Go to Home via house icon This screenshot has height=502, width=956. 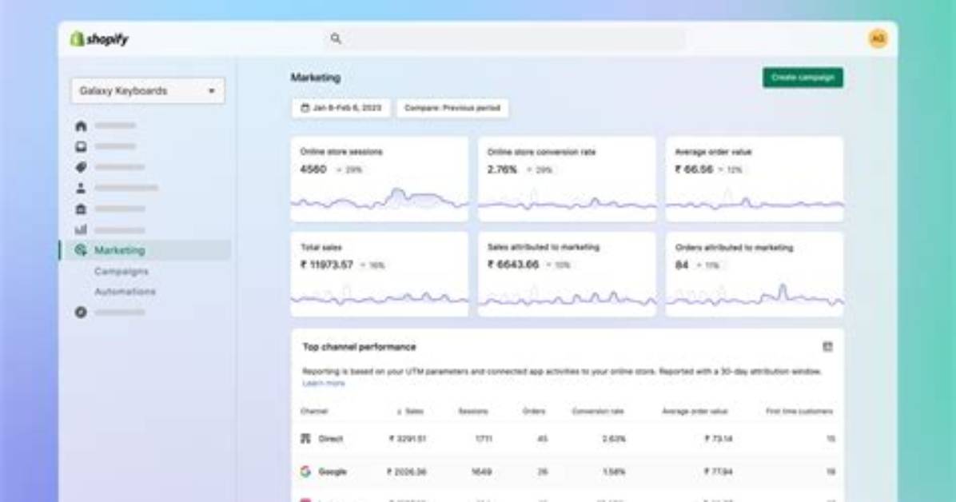pos(81,125)
